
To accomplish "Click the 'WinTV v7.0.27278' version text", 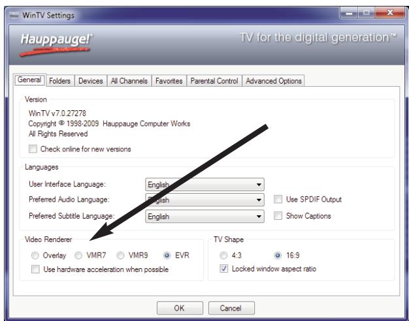I will tap(57, 114).
